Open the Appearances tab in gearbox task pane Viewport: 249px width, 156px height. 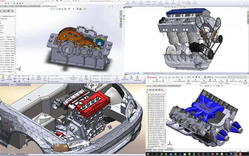coord(121,22)
